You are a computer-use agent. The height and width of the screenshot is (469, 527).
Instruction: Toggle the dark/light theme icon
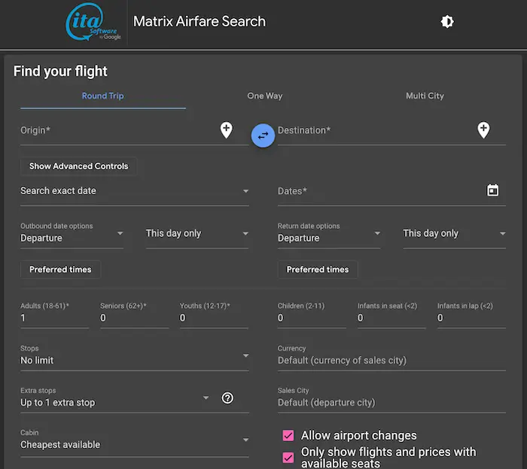447,22
